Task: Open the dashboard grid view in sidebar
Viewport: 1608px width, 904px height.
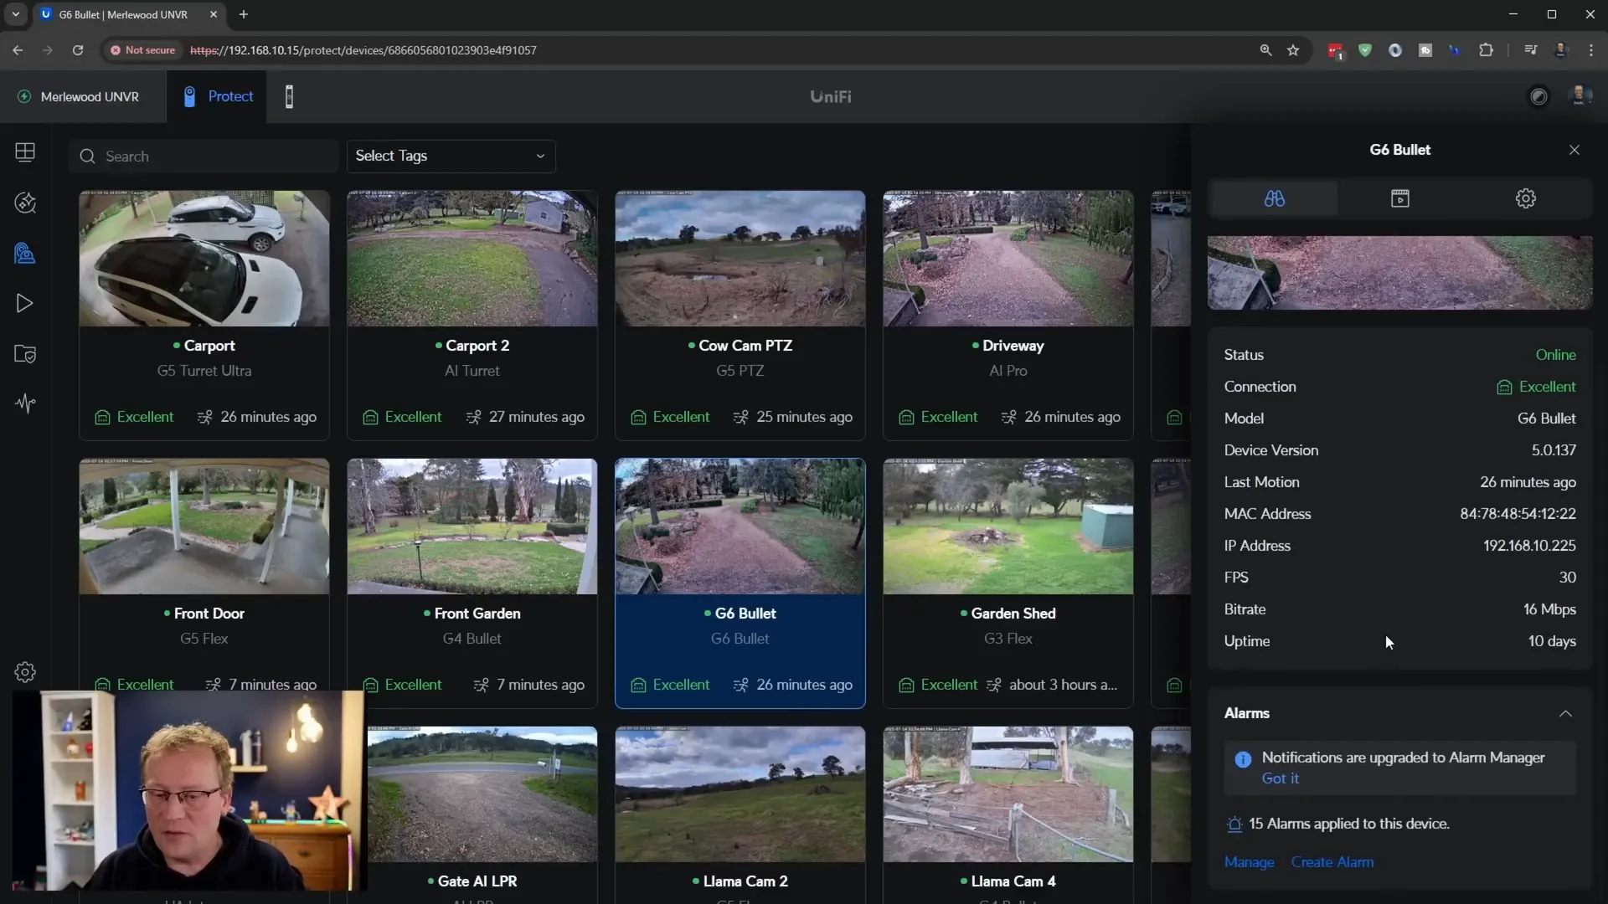Action: point(25,152)
